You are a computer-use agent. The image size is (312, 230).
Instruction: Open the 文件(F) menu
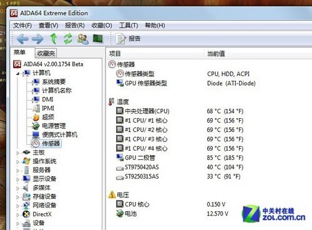pos(22,26)
